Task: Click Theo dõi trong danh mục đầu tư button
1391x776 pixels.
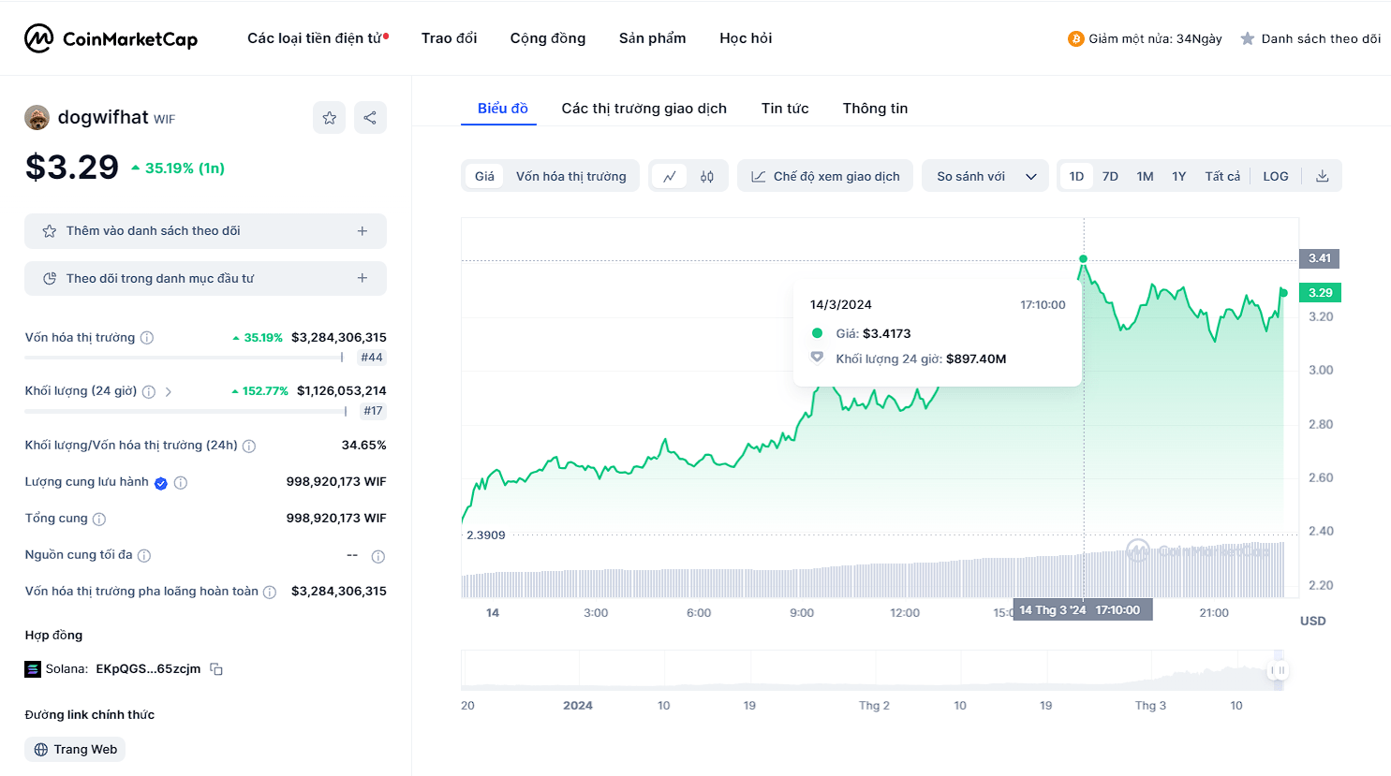Action: 205,278
